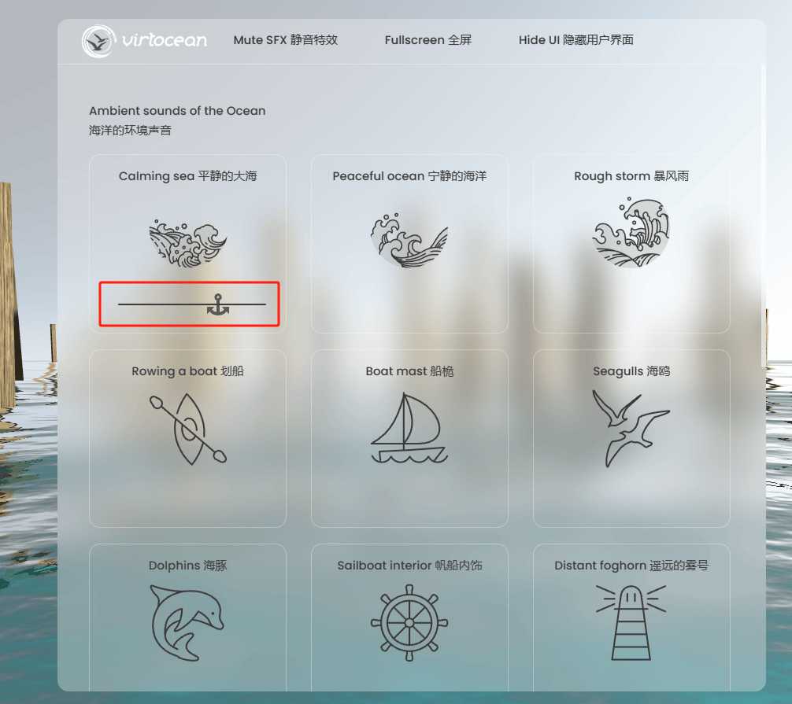
Task: Click the Rough storm card title
Action: click(631, 175)
